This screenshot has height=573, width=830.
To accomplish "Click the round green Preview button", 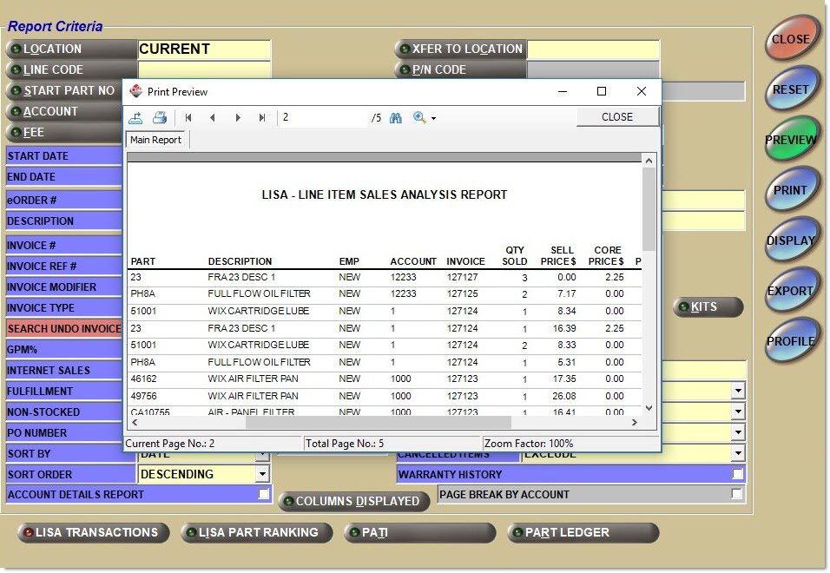I will coord(791,140).
